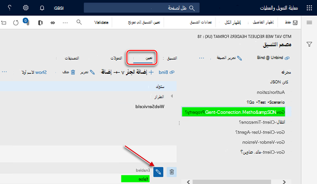This screenshot has width=317, height=184.
Task: Click the إظهار التفاصيل button
Action: pyautogui.click(x=263, y=22)
